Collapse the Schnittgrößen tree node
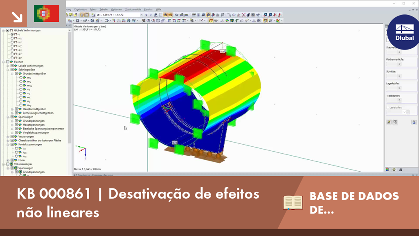This screenshot has width=419, height=236. (x=8, y=70)
